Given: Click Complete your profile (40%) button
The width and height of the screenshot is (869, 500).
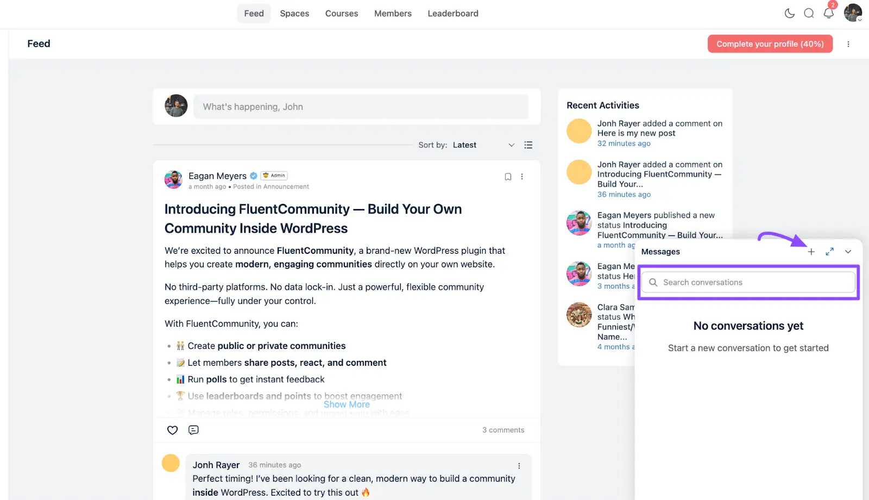Looking at the screenshot, I should click(x=770, y=44).
